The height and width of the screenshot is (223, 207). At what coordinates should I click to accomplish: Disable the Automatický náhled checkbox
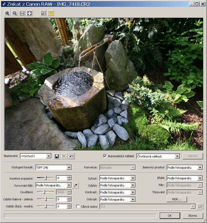(105, 156)
